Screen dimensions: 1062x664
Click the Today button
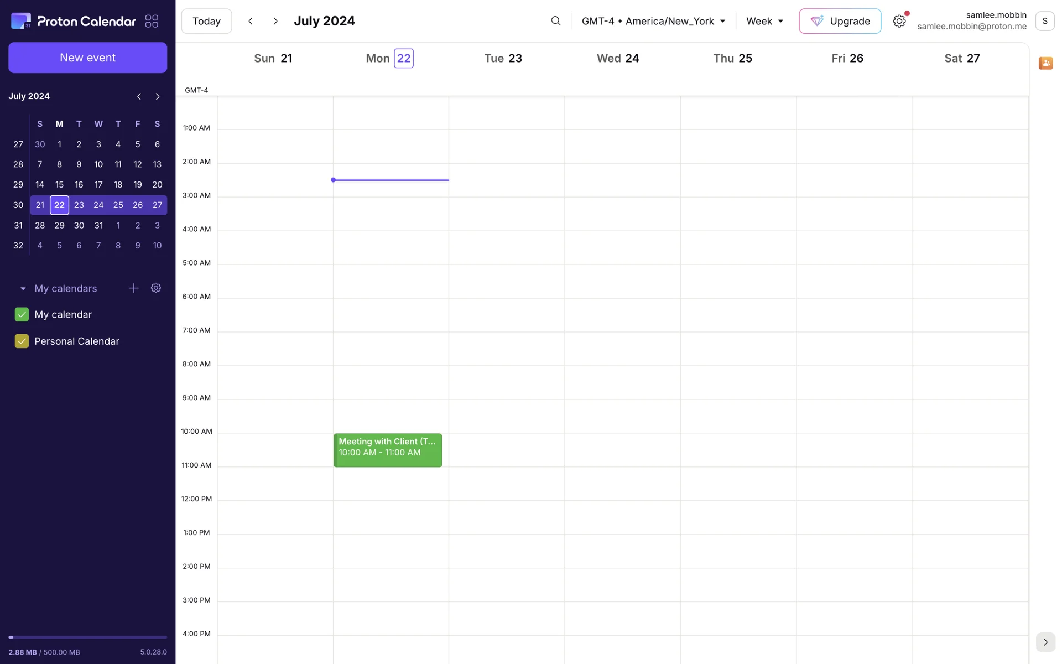(x=206, y=21)
